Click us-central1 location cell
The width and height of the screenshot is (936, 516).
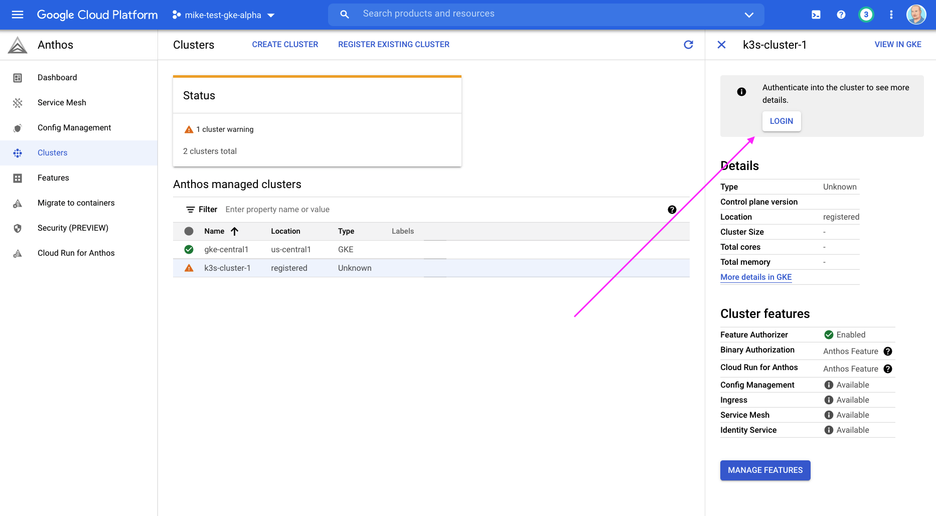[291, 250]
